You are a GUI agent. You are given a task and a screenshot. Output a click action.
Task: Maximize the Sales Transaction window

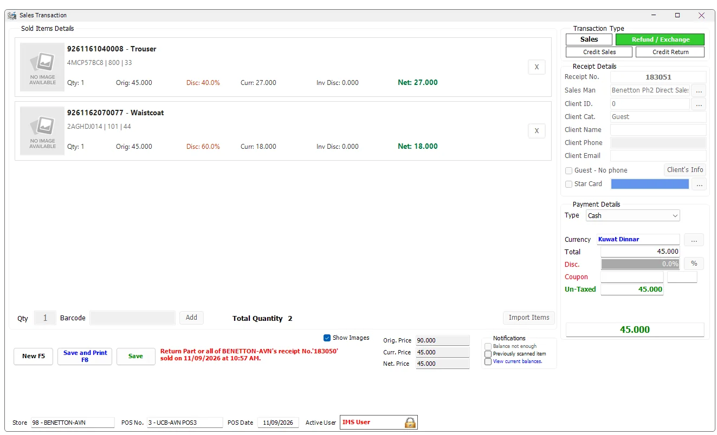[677, 16]
